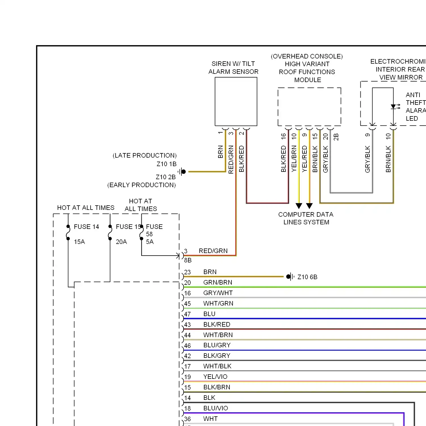The image size is (426, 426).
Task: Click the '8B' connector label
Action: click(188, 260)
